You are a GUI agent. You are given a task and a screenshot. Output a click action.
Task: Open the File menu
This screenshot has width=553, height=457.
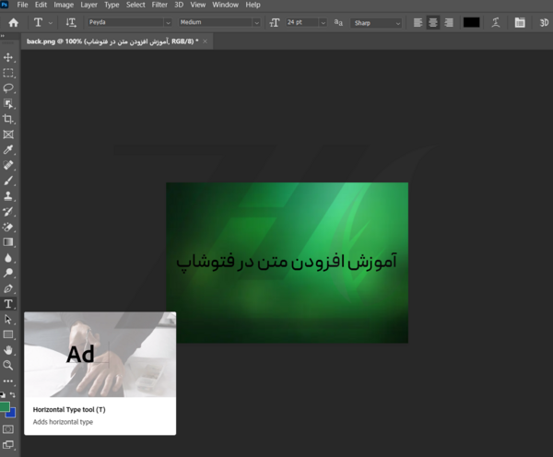(22, 5)
